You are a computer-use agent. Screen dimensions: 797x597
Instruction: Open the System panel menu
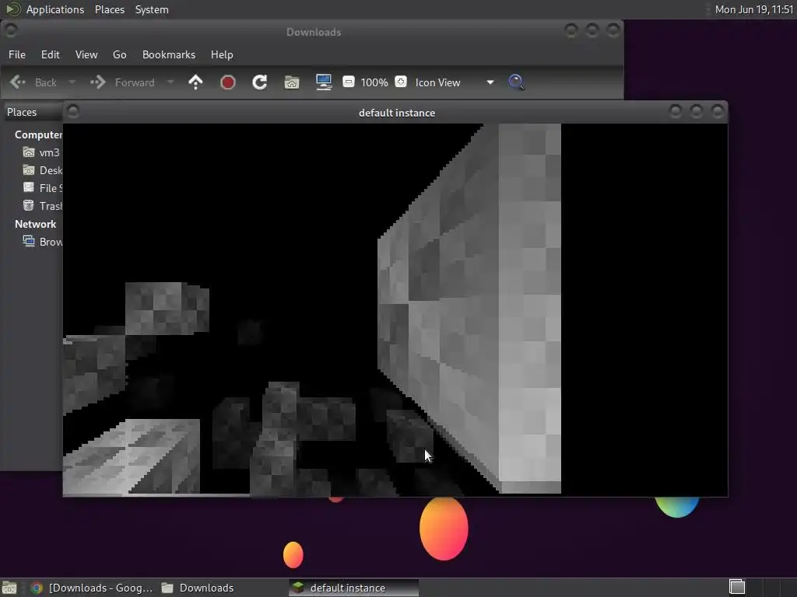click(x=152, y=9)
